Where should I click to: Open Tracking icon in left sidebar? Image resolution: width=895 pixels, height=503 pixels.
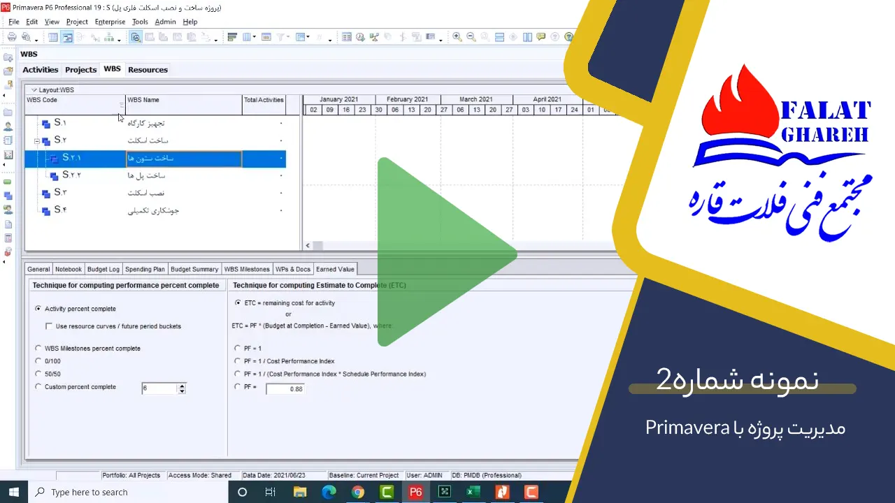point(8,154)
